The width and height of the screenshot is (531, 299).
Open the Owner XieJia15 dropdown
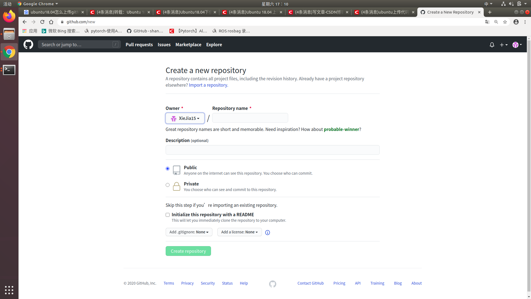[185, 118]
